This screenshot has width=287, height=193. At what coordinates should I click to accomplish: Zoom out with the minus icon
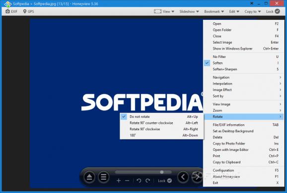(x=127, y=181)
